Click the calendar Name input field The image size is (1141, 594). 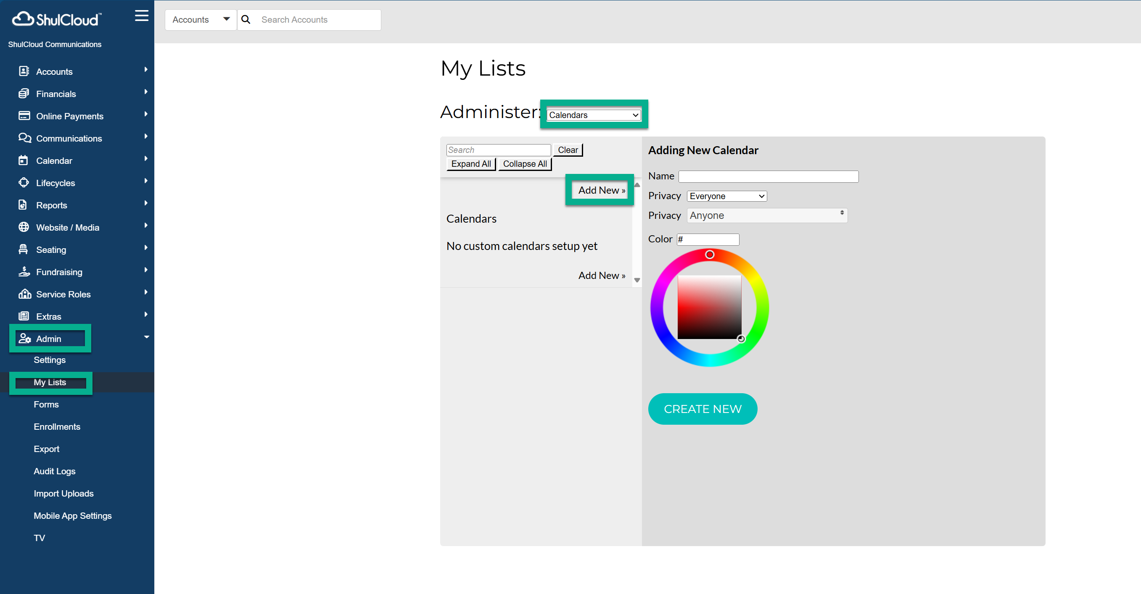(768, 176)
